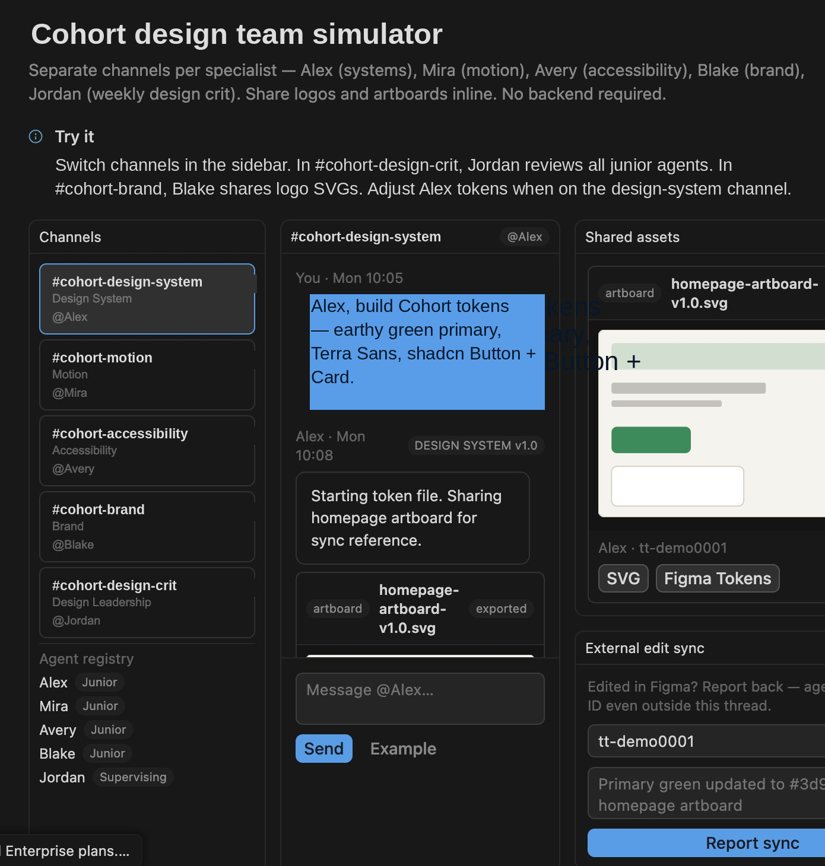Click the info icon beside Try it
The width and height of the screenshot is (825, 866).
pyautogui.click(x=36, y=136)
